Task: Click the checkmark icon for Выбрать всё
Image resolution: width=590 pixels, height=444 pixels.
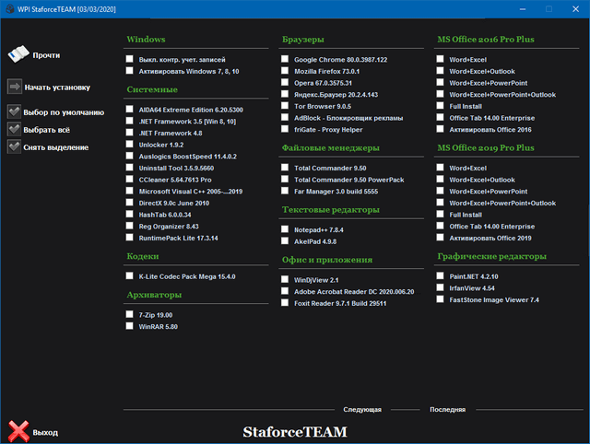Action: click(15, 129)
